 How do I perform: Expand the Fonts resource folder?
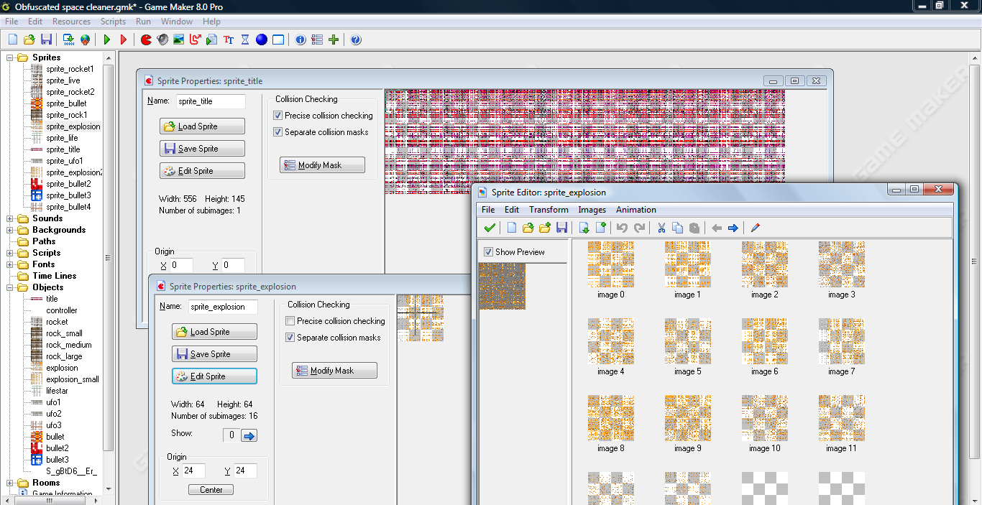pos(10,264)
